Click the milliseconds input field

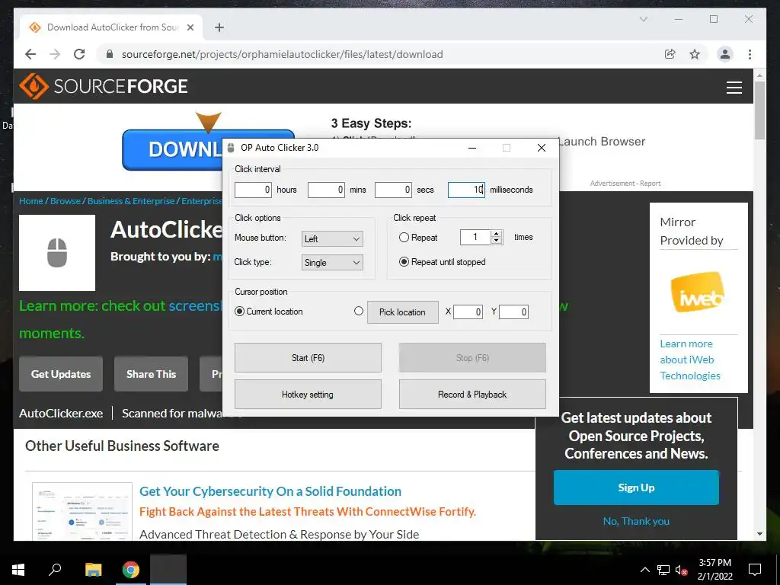[466, 190]
